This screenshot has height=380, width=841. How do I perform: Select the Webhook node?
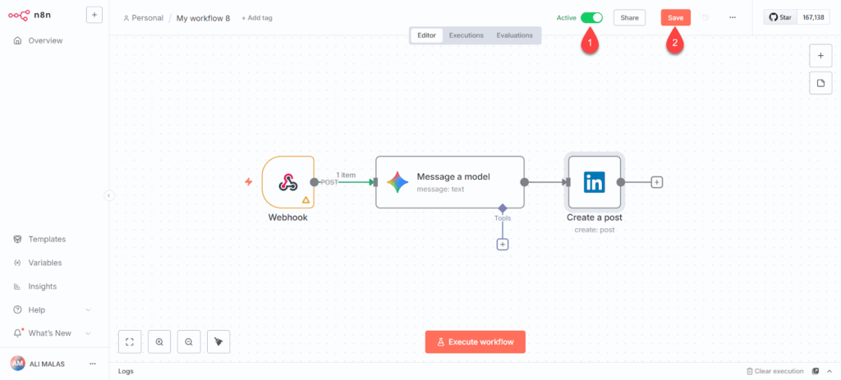(x=288, y=182)
